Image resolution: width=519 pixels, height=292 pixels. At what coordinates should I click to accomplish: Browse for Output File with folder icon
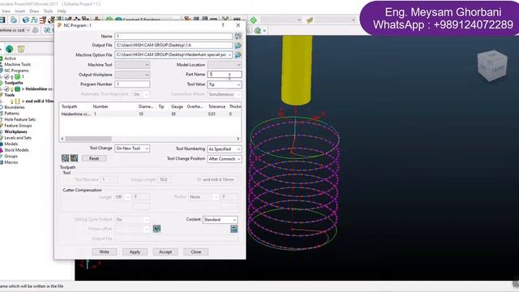point(238,45)
